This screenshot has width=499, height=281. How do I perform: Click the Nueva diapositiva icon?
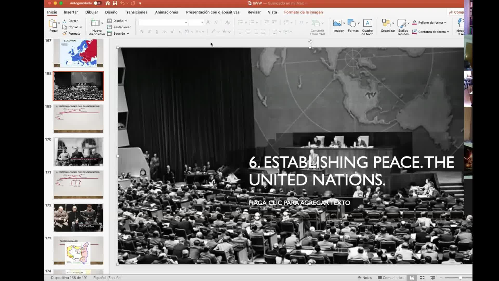[x=95, y=23]
